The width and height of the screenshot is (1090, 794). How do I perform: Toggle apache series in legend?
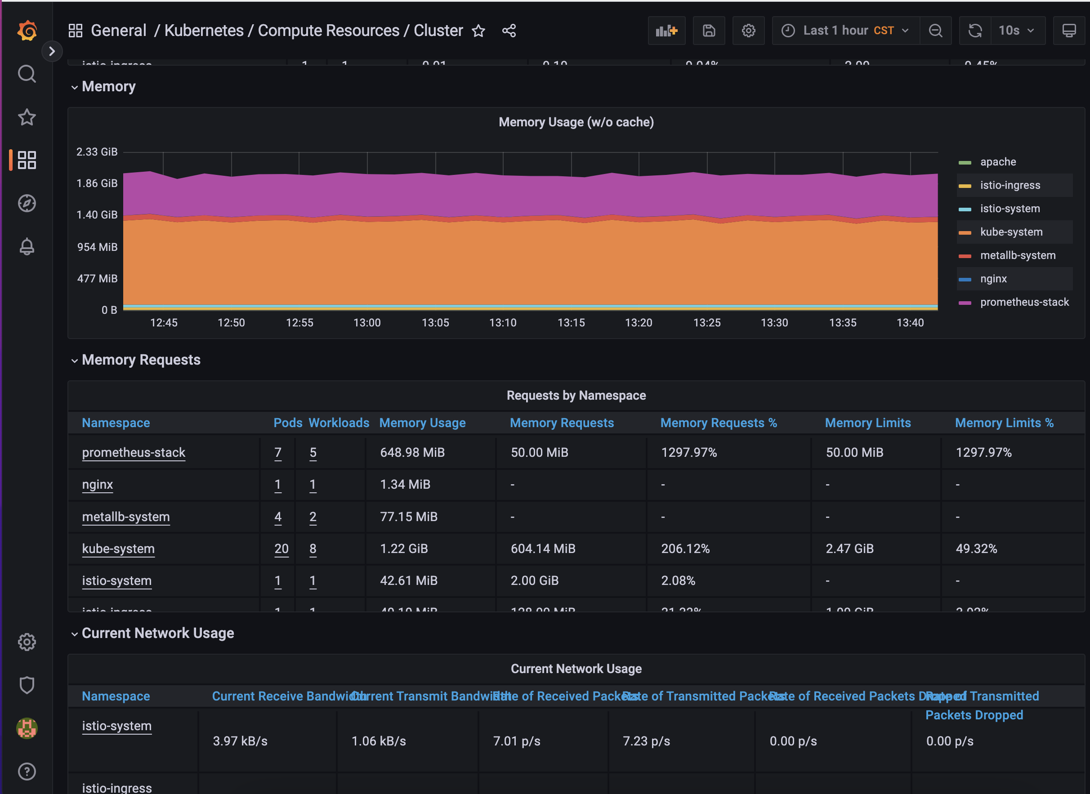[x=998, y=162]
